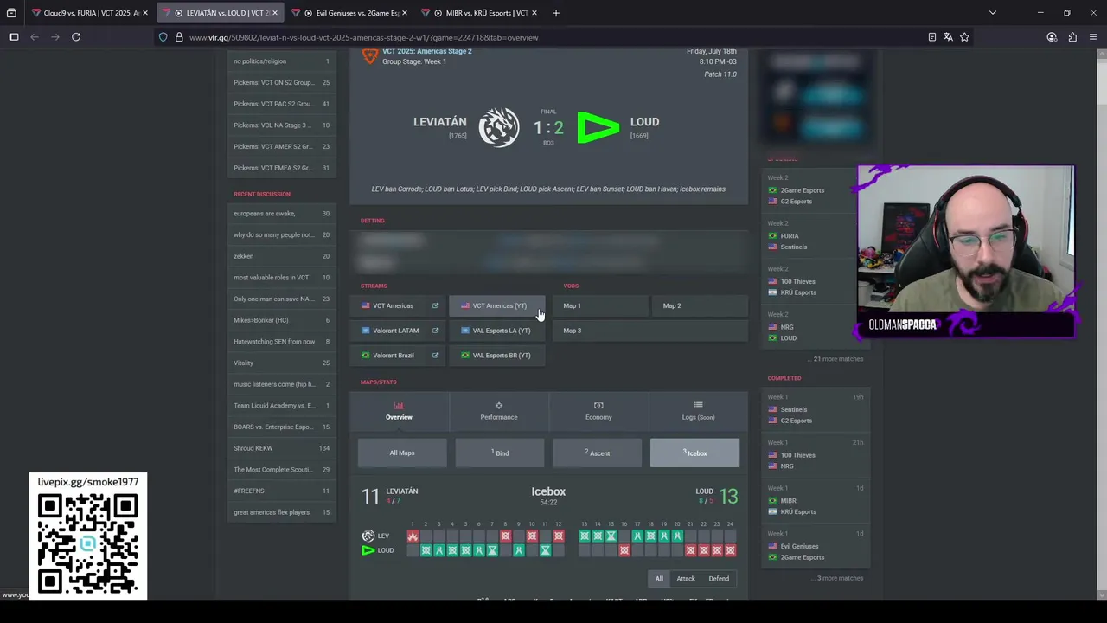Open VCT Americas stream external link icon
The width and height of the screenshot is (1107, 623).
[435, 305]
